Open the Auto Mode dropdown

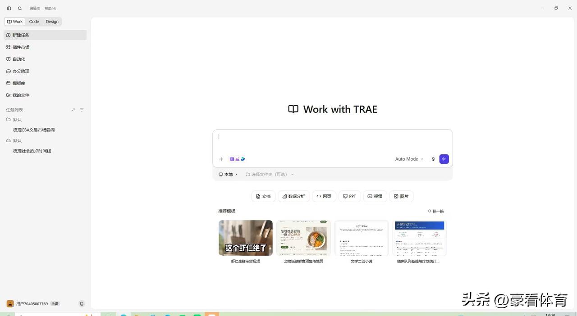pos(409,159)
